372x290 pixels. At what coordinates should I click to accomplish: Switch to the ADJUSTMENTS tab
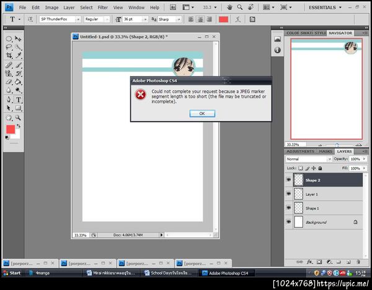(300, 151)
